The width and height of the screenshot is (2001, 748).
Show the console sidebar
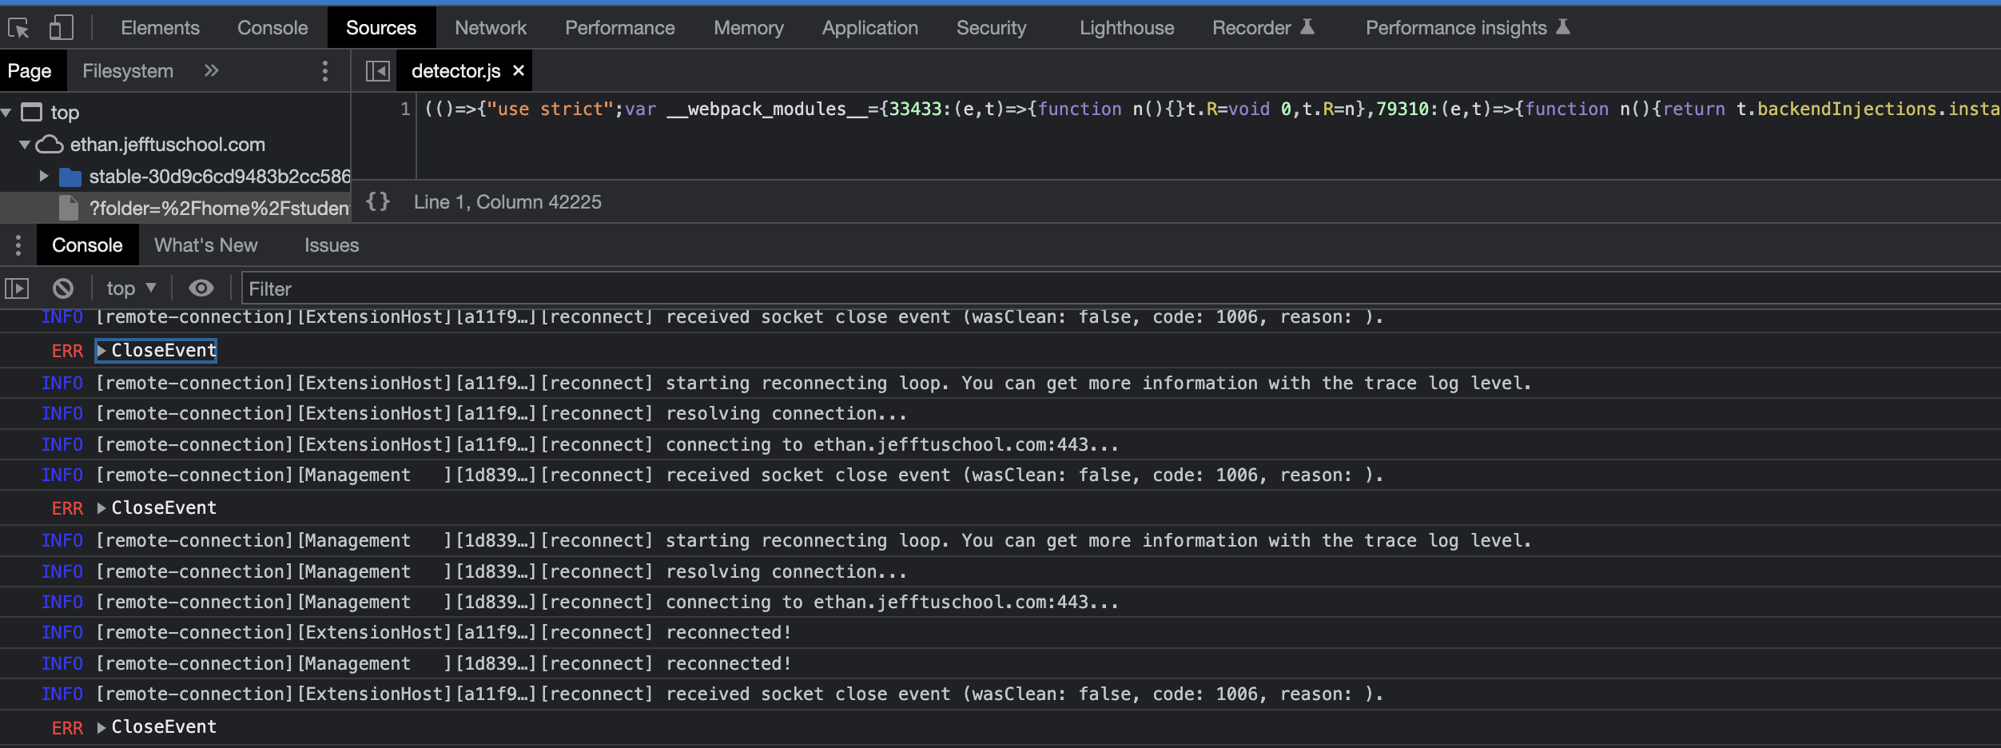17,288
